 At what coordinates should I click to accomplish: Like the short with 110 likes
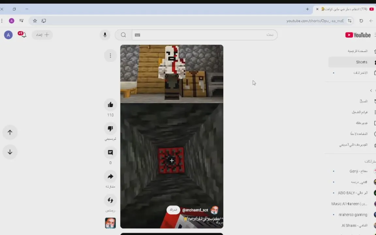[110, 105]
